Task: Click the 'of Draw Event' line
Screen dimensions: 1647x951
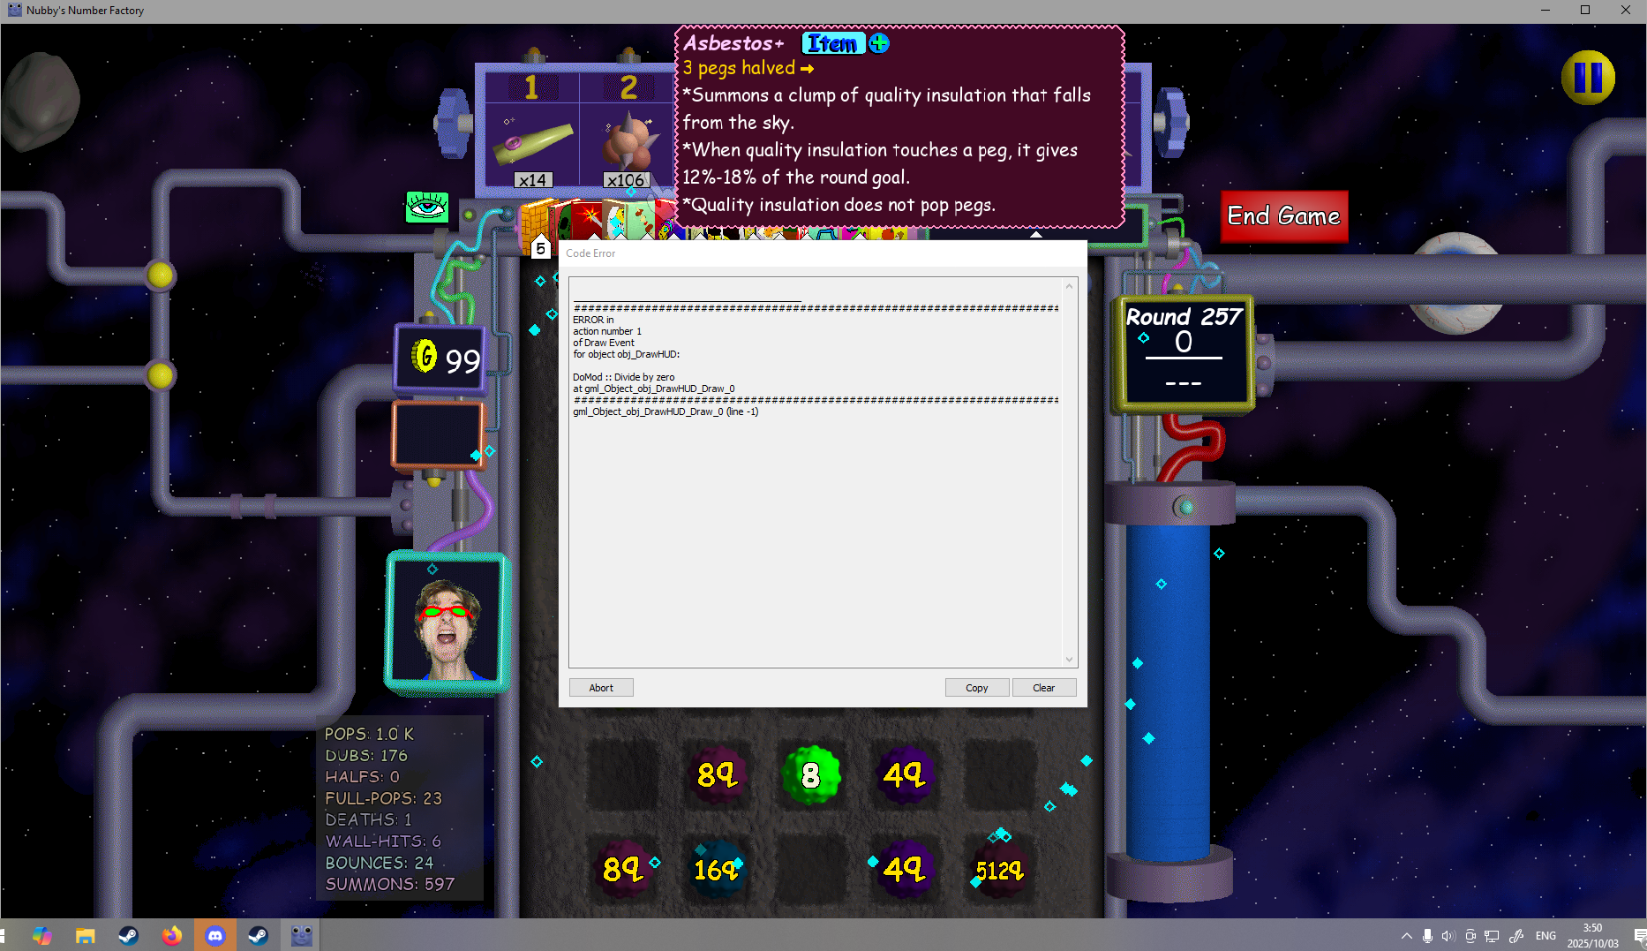Action: 604,343
